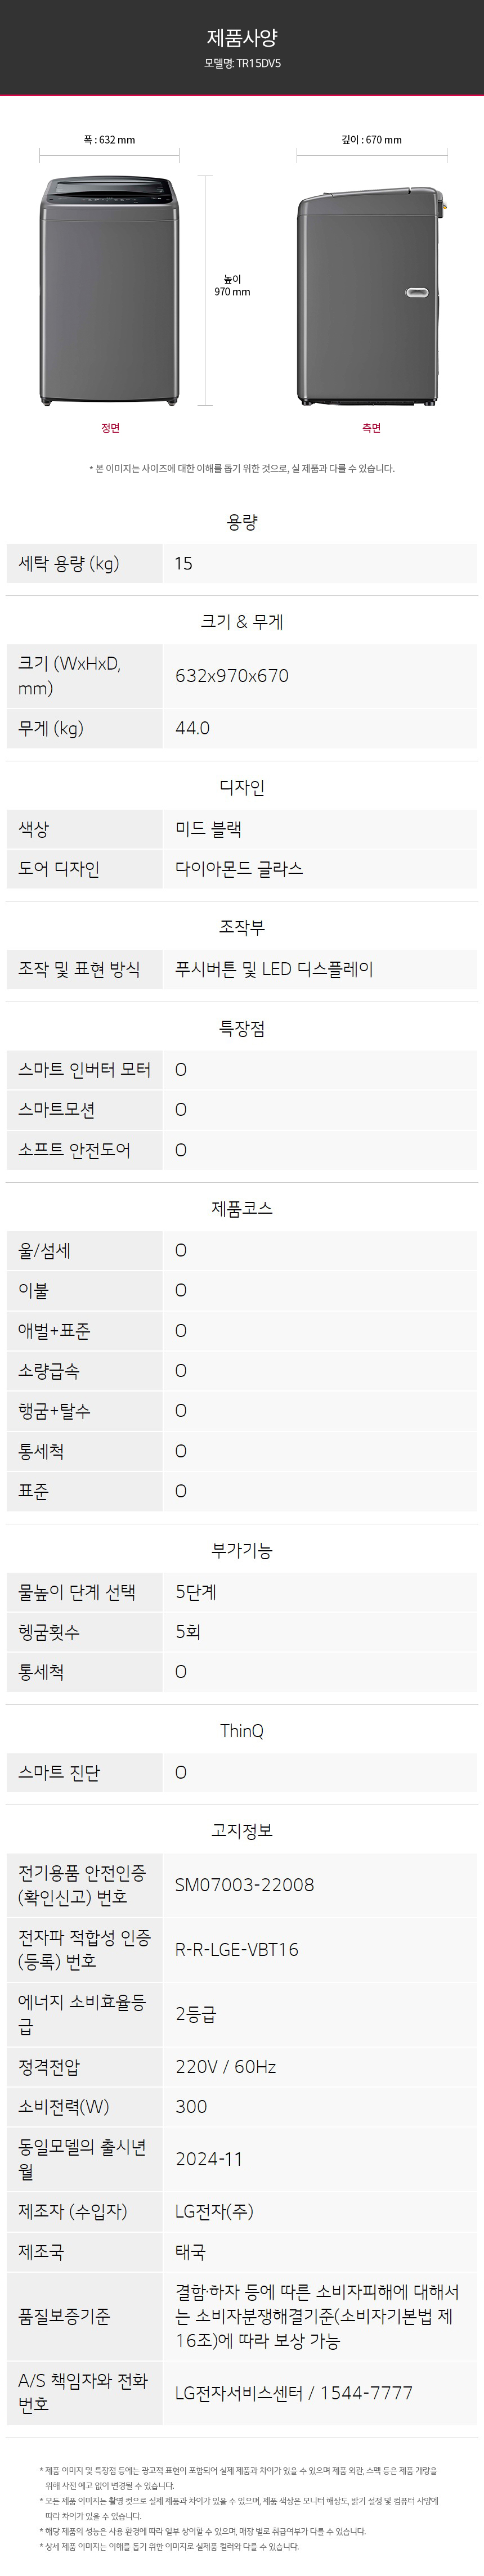The height and width of the screenshot is (2576, 484).
Task: Click the 색상 value 미드 블랙
Action: [x=208, y=829]
